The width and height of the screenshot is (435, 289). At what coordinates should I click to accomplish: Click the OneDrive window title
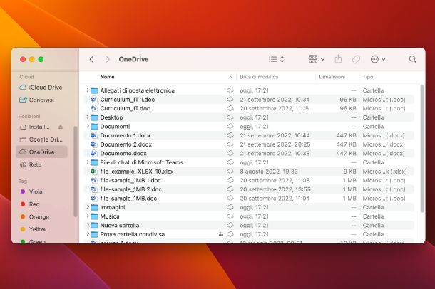point(133,59)
